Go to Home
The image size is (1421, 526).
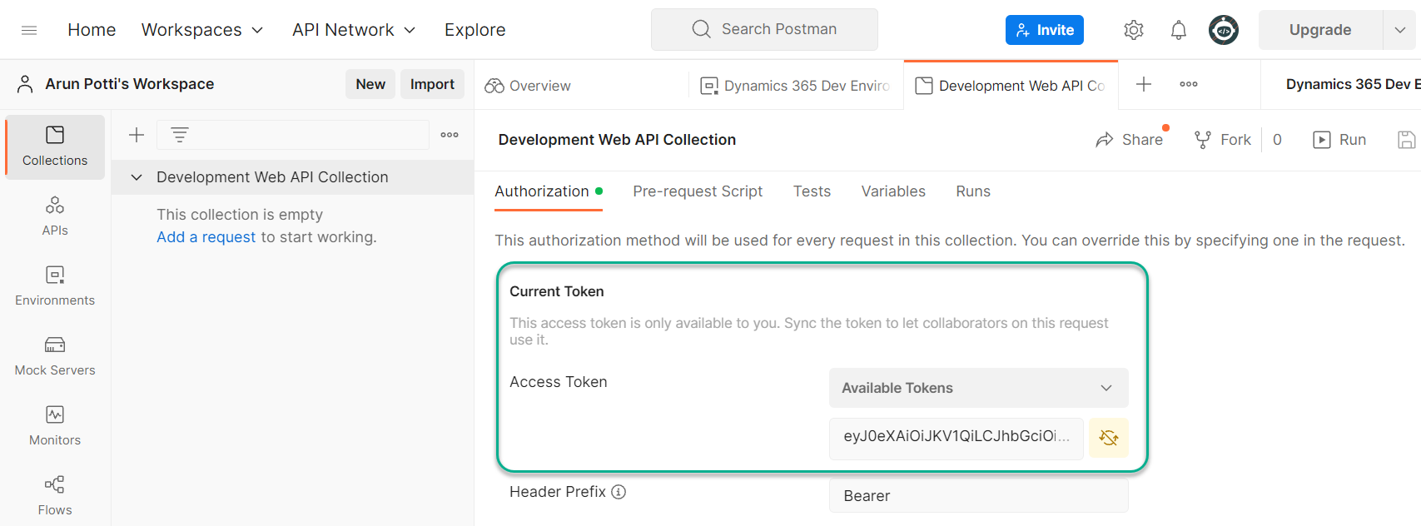click(92, 30)
